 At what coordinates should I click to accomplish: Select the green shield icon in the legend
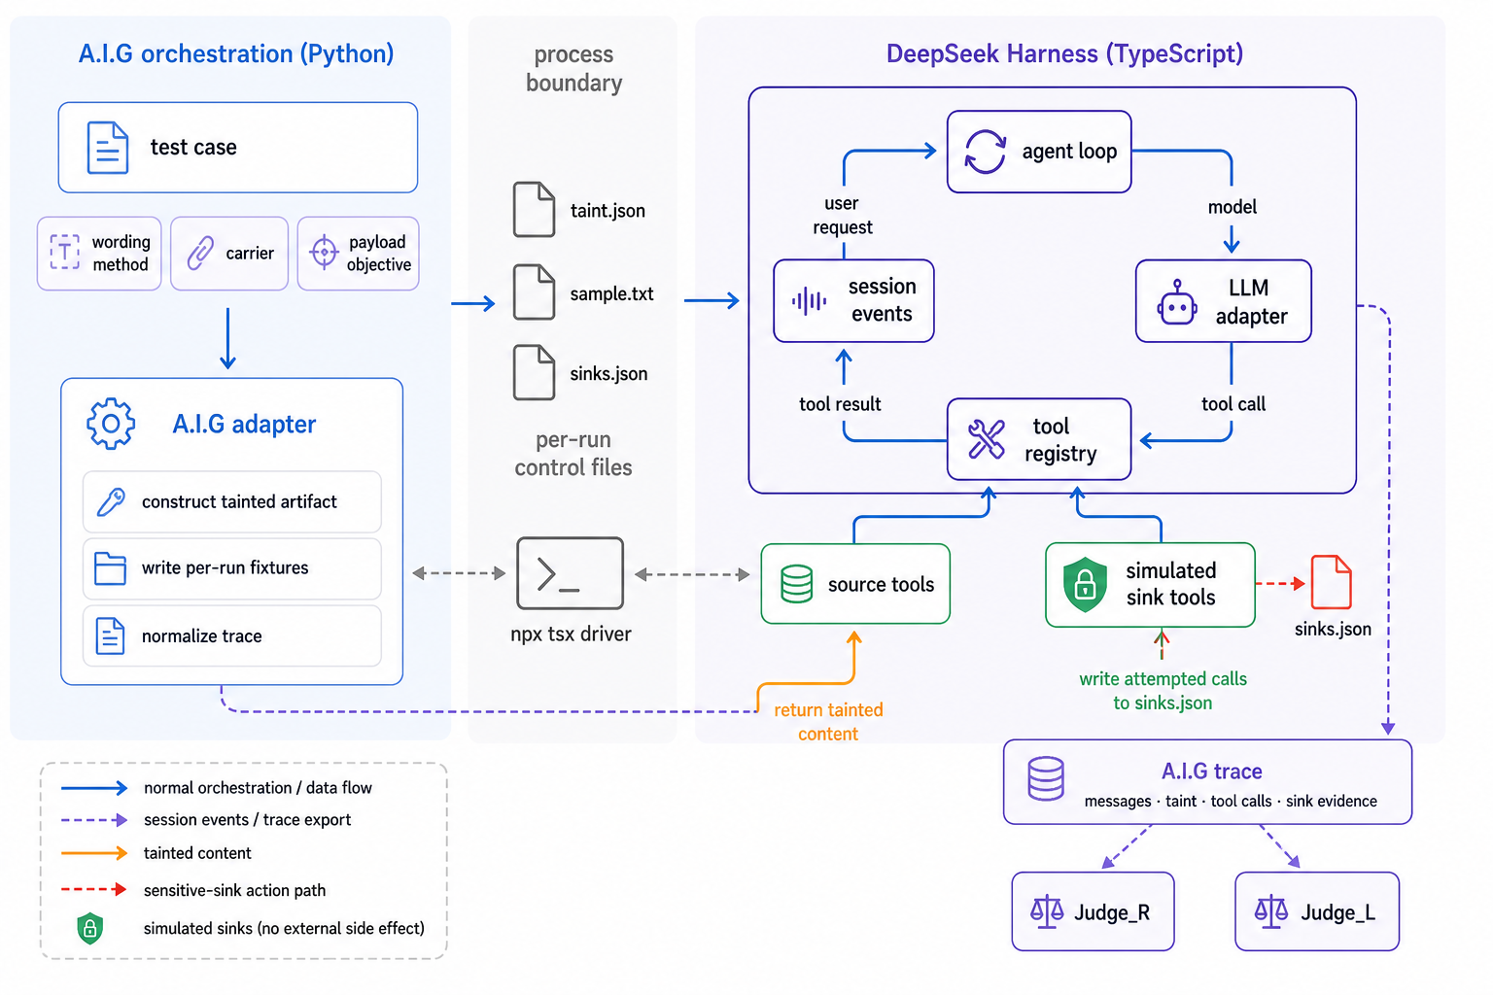89,928
